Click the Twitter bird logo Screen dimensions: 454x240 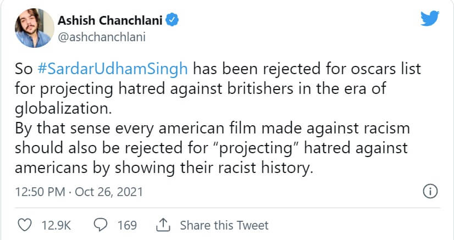(x=430, y=19)
